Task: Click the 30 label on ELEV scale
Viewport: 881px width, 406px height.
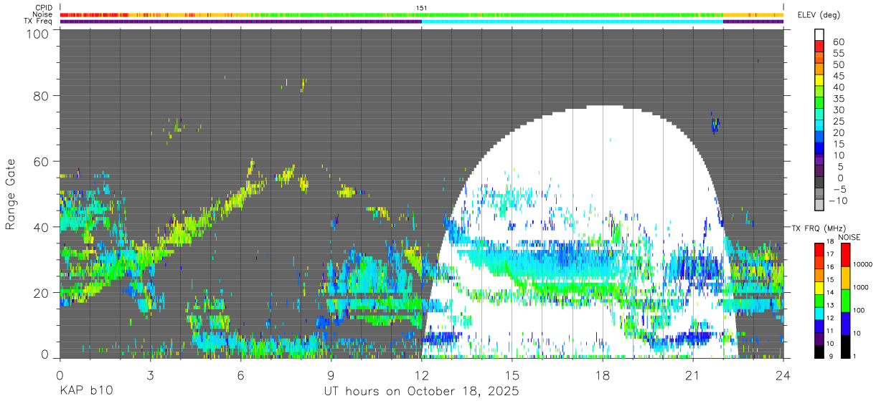Action: pos(837,110)
